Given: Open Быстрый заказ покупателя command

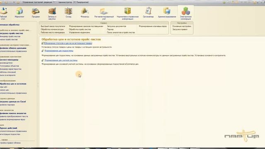Looking at the screenshot, I should pos(53,26).
